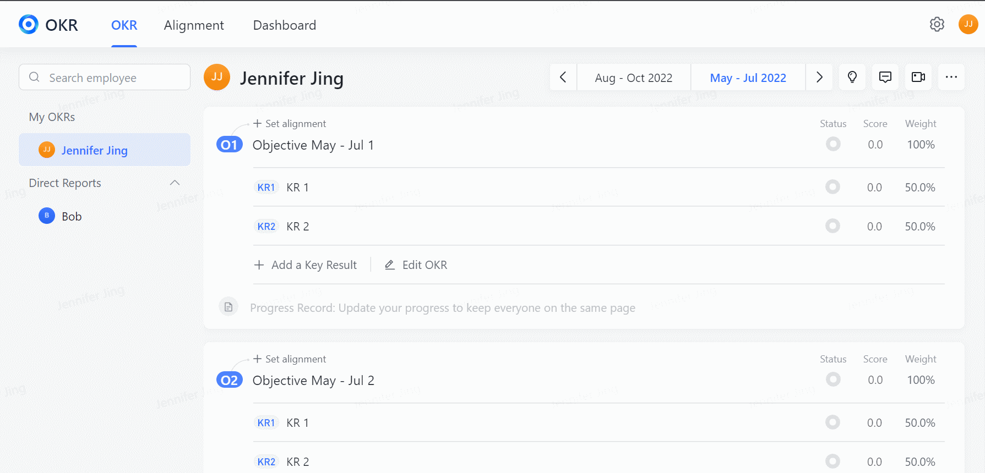Click Add a Key Result

pyautogui.click(x=306, y=265)
